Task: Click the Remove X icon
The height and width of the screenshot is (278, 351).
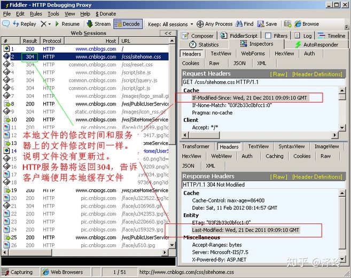Action: [43, 24]
